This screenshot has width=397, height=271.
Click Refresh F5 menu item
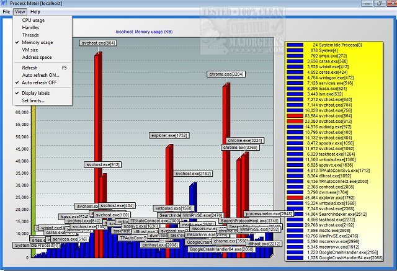coord(43,68)
